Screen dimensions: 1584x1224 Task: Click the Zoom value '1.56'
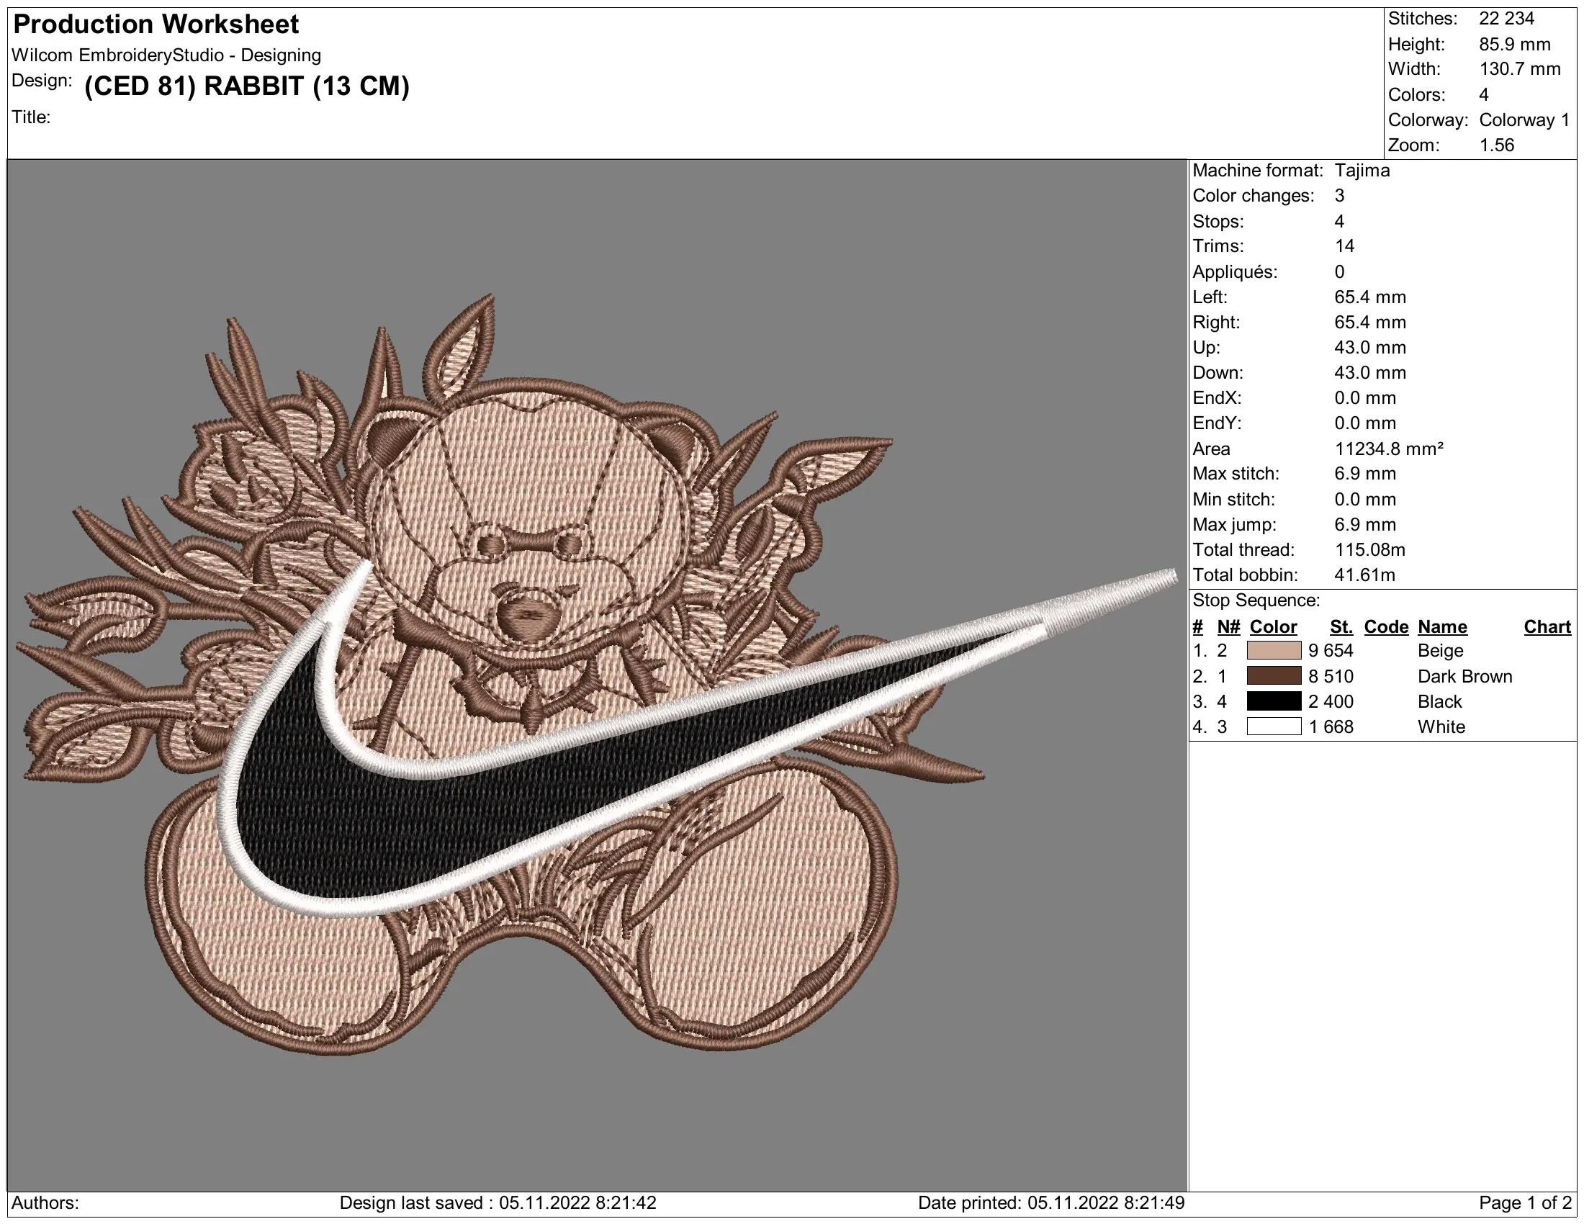point(1497,145)
